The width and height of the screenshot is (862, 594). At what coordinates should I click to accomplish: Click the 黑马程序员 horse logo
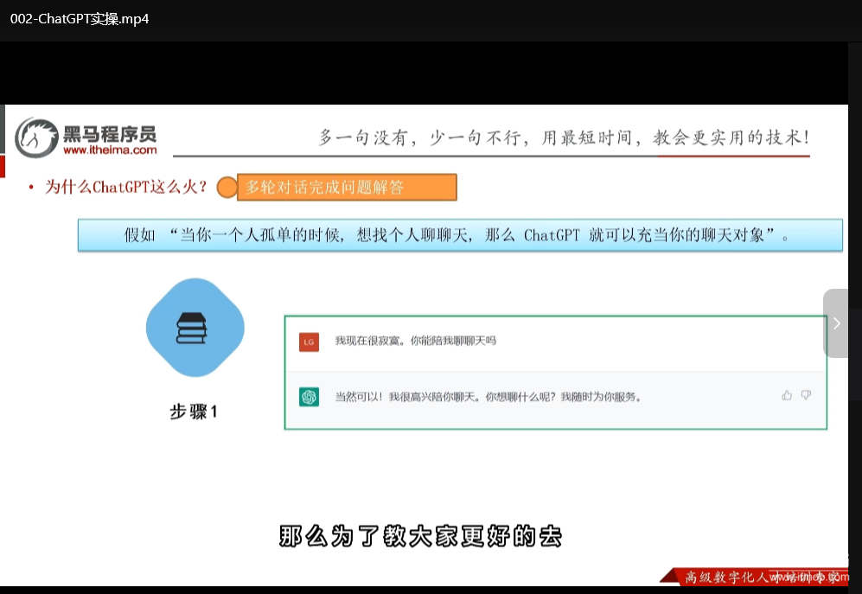tap(36, 138)
